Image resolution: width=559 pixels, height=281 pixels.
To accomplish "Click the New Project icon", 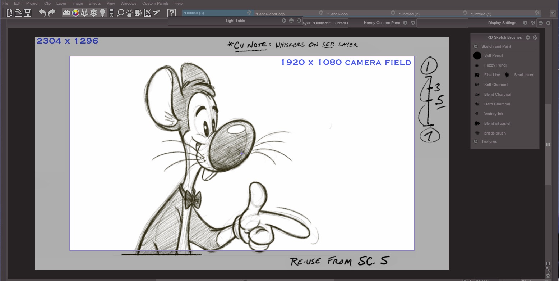I will point(10,13).
